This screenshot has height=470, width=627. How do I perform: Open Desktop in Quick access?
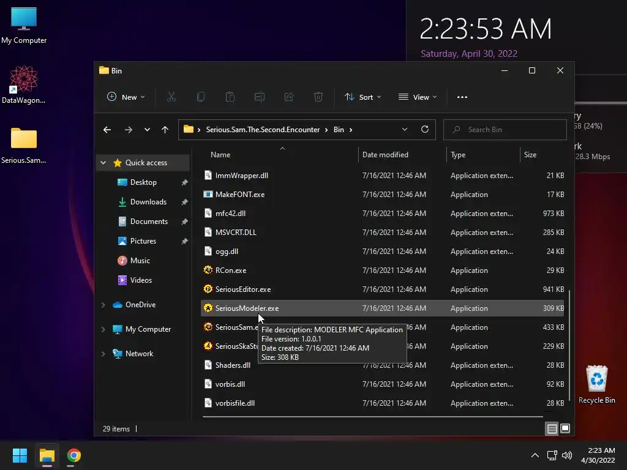click(143, 182)
